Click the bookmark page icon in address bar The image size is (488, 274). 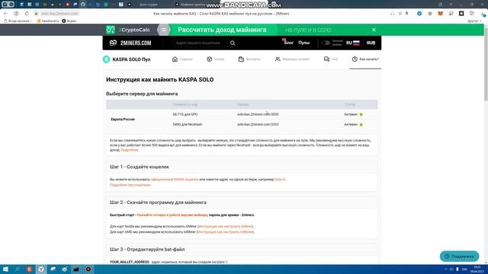[406, 14]
